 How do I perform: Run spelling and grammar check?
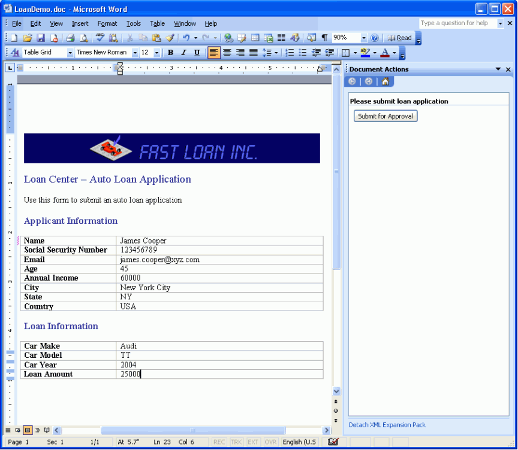[100, 38]
